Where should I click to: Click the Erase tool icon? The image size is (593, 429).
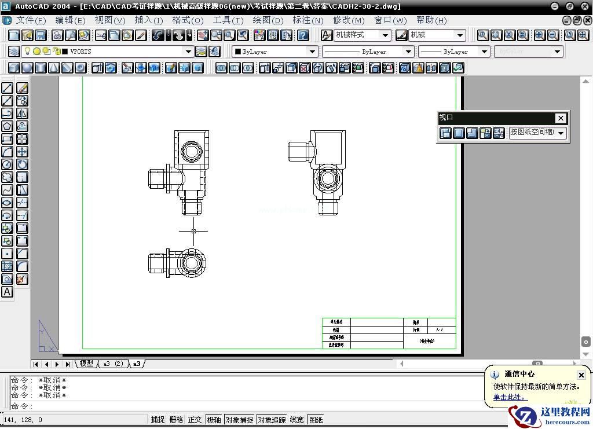coord(22,88)
